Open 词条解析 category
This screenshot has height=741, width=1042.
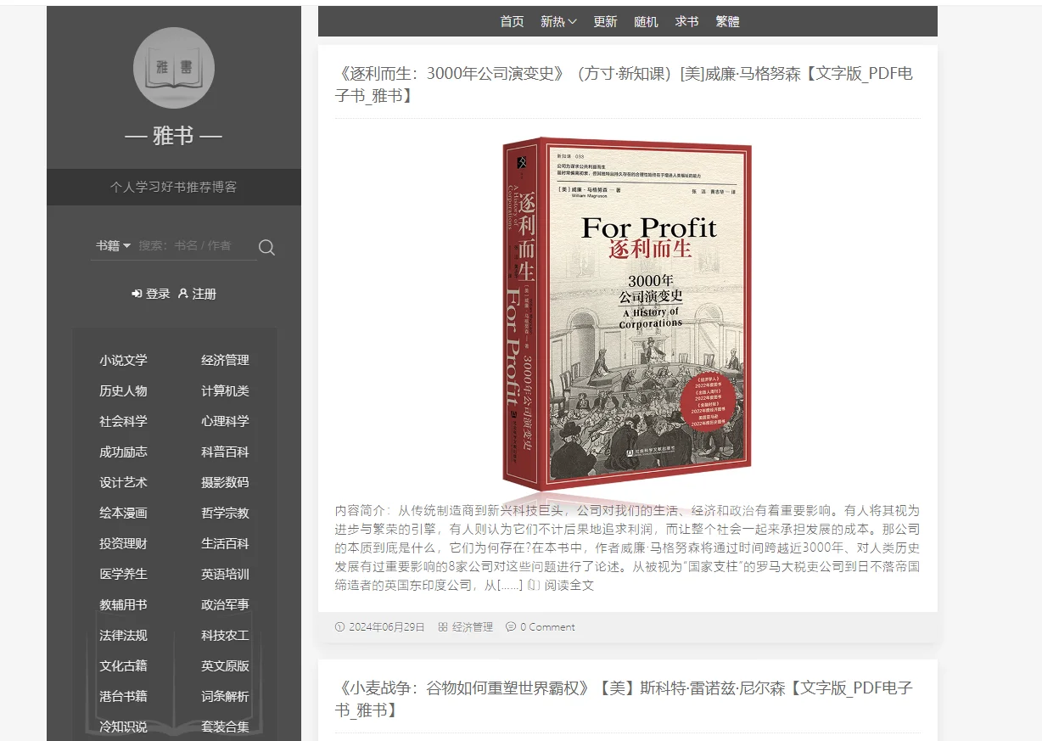(x=225, y=696)
